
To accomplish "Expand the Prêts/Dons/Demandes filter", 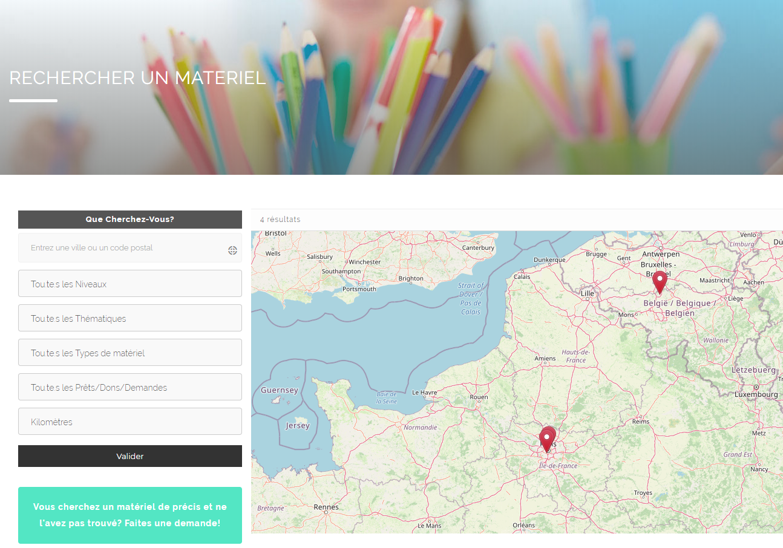I will coord(130,387).
